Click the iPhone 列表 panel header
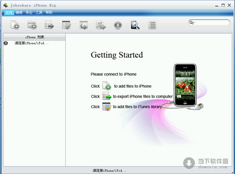235x174 pixels. 34,37
